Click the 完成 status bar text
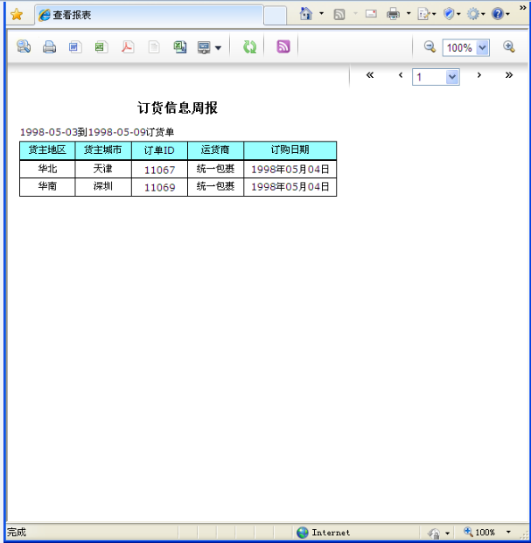 17,532
